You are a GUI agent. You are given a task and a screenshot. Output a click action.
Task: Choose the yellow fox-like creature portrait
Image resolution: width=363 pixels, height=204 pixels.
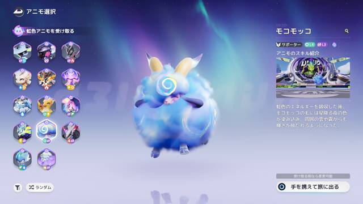coord(47,106)
